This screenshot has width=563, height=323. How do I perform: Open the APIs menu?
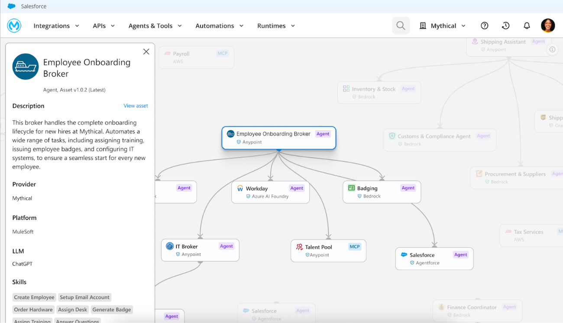[x=104, y=26]
